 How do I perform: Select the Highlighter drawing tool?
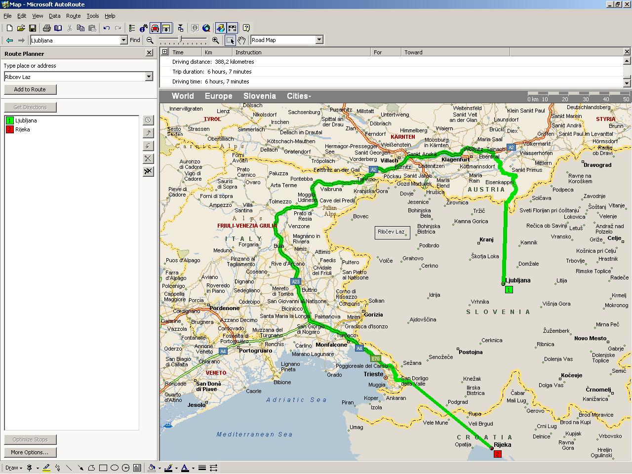pyautogui.click(x=46, y=468)
